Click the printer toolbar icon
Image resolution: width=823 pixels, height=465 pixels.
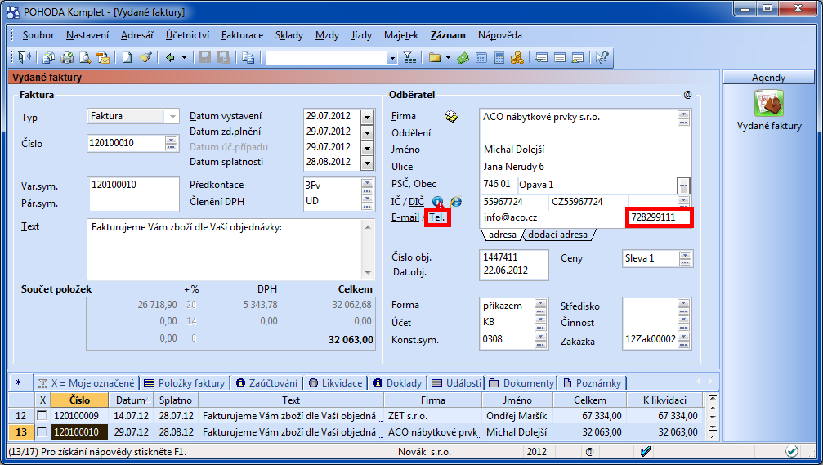click(67, 57)
